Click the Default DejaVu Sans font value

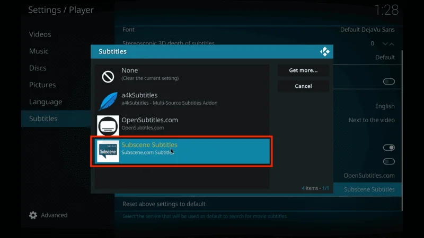pyautogui.click(x=367, y=30)
